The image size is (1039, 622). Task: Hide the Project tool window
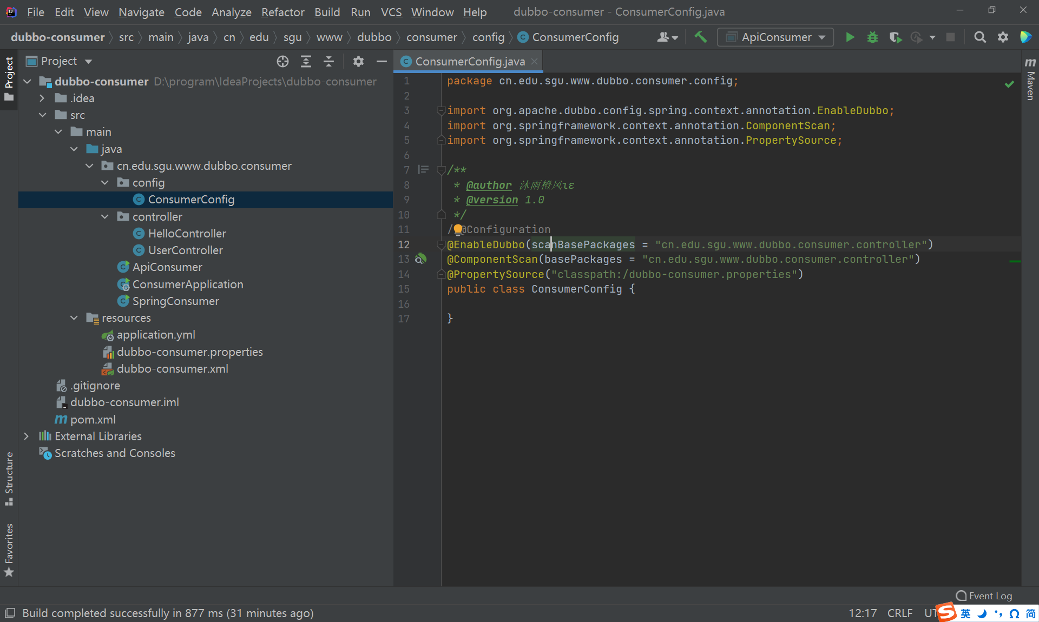click(x=382, y=62)
